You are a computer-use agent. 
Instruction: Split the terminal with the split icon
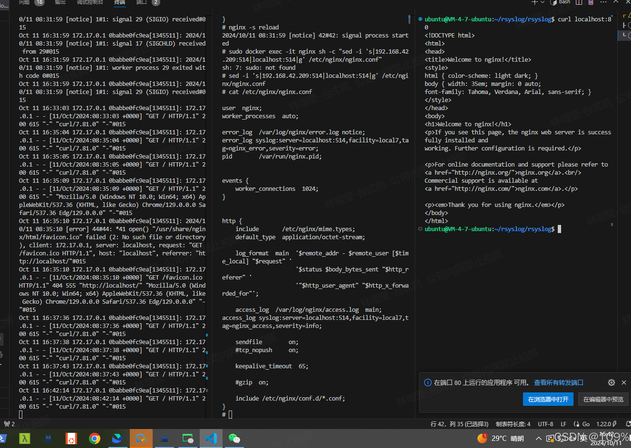(x=578, y=2)
